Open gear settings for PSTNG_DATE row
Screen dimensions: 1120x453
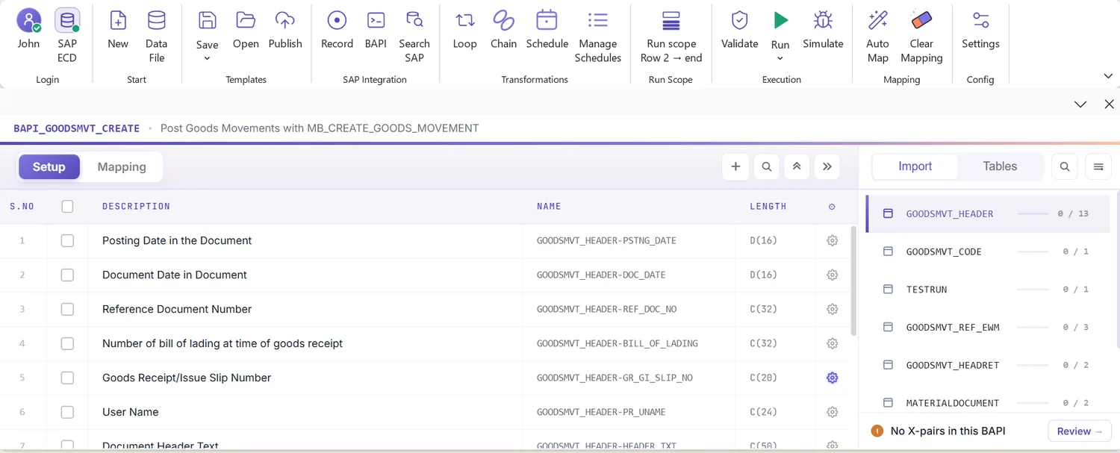(x=833, y=240)
